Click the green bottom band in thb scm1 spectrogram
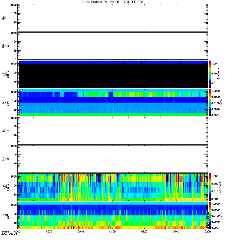 coord(112,115)
